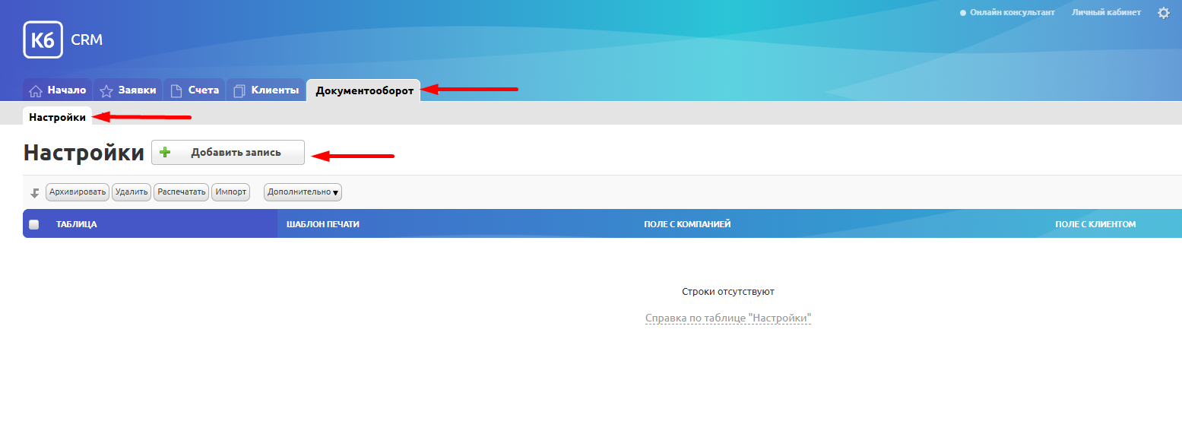1182x440 pixels.
Task: Click the document icon on Счета tab
Action: 176,91
